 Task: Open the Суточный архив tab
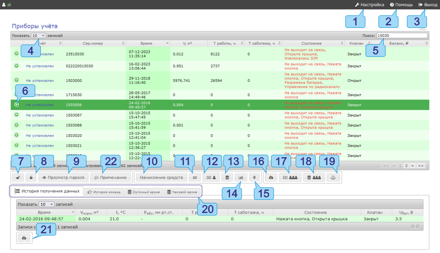[x=144, y=192]
